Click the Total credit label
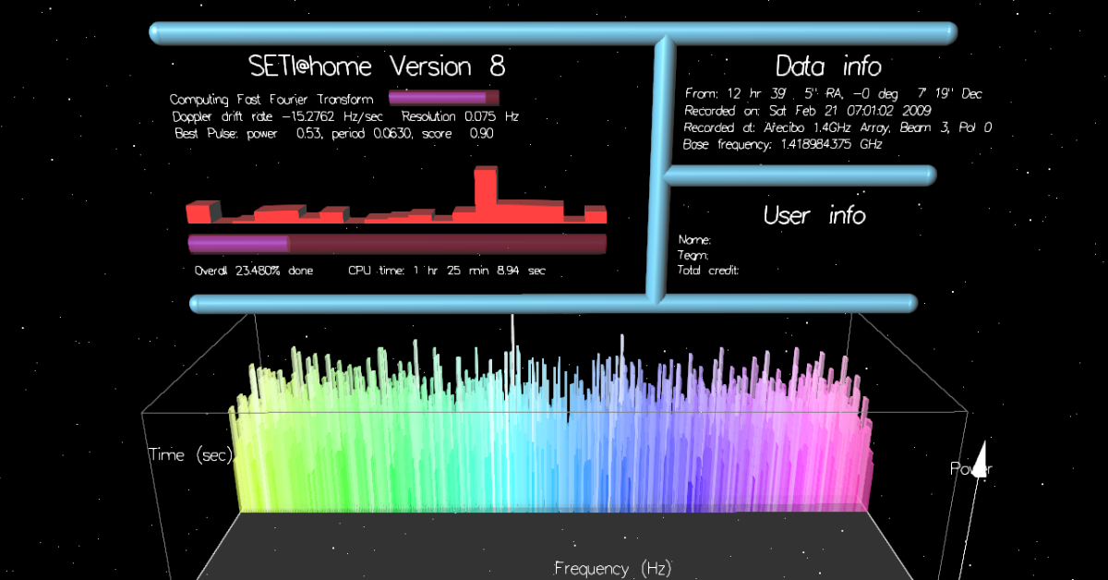The height and width of the screenshot is (580, 1108). click(707, 270)
